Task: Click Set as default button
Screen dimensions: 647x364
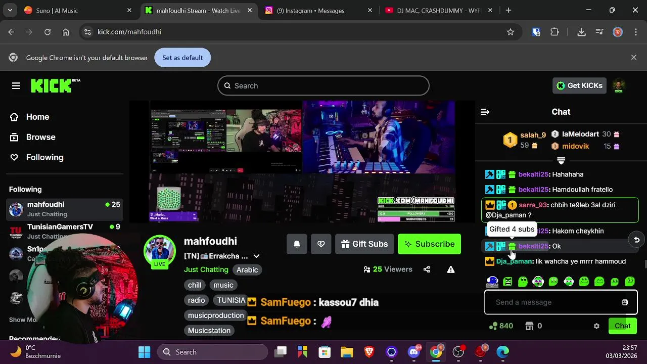Action: click(x=182, y=58)
